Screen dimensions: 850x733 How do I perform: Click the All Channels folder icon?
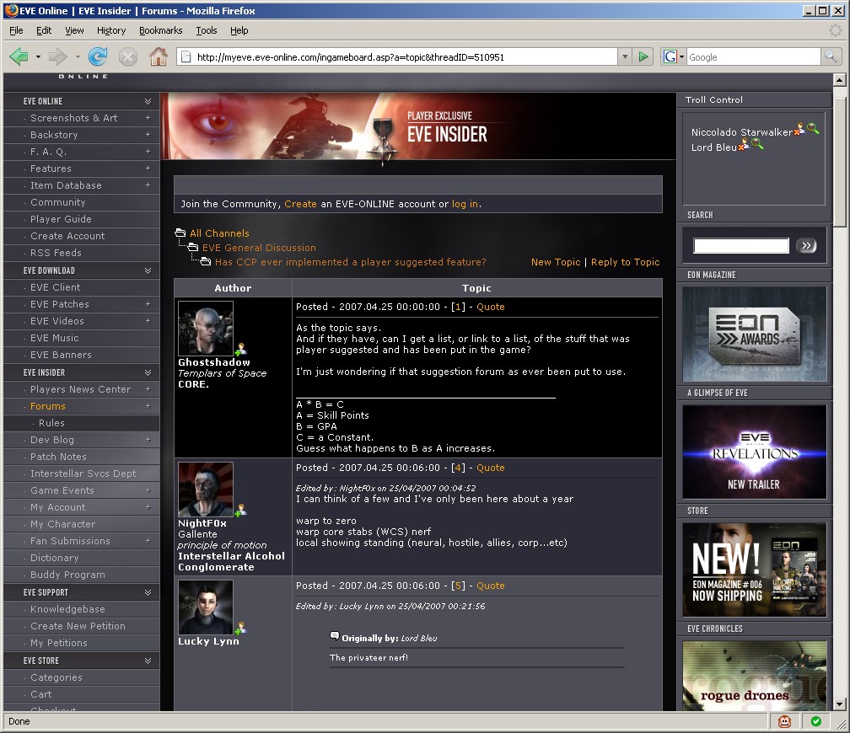pyautogui.click(x=180, y=233)
